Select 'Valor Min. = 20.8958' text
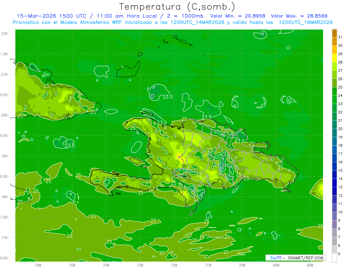The image size is (348, 269). [238, 16]
